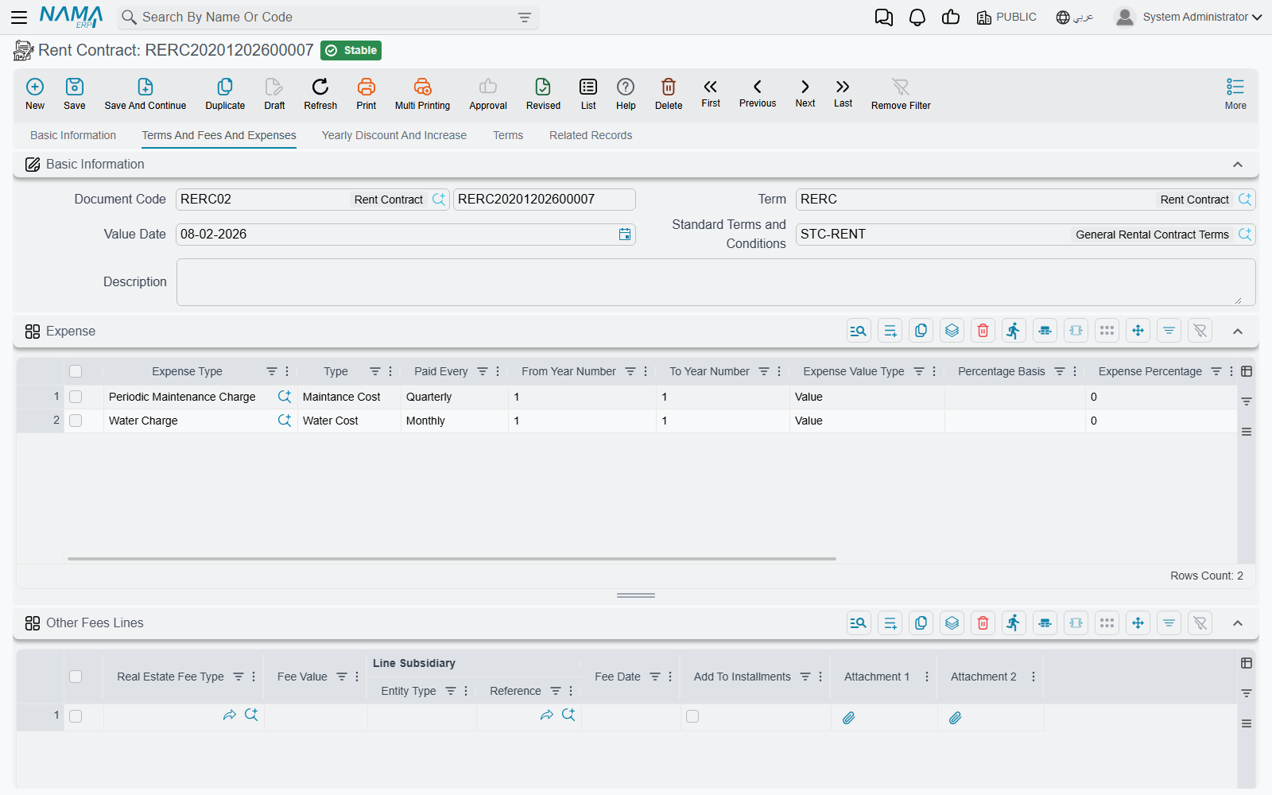Go to the First record
The image size is (1272, 795).
coord(711,93)
